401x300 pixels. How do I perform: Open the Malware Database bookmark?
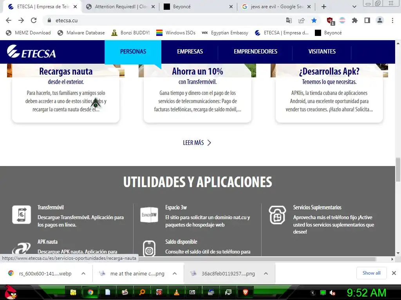pyautogui.click(x=81, y=33)
